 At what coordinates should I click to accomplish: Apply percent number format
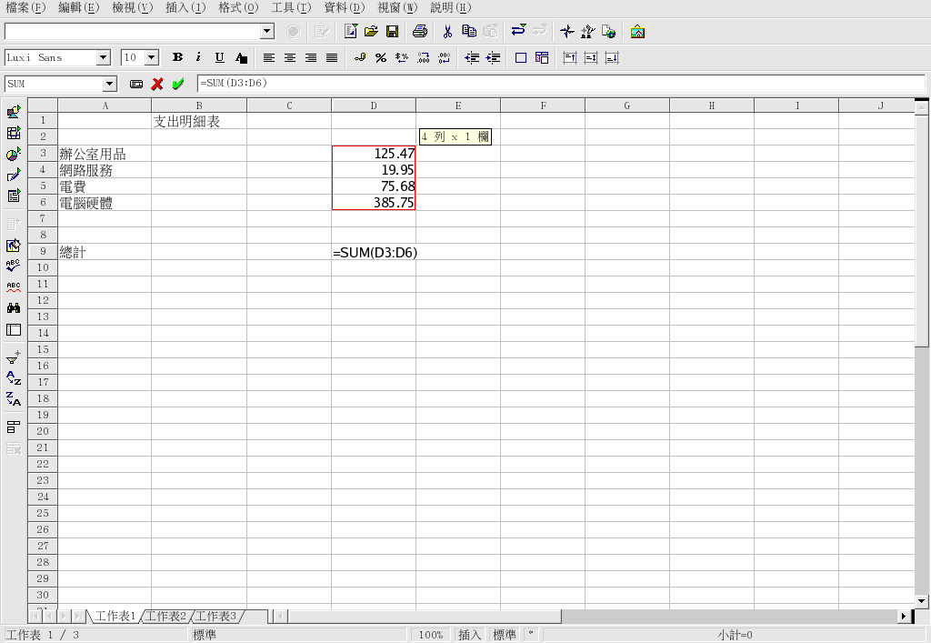381,58
